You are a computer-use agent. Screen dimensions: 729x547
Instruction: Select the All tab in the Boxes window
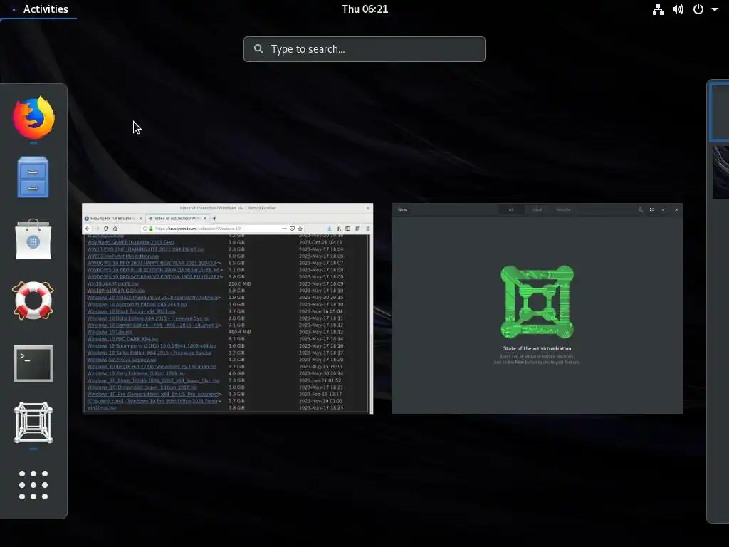(x=511, y=209)
